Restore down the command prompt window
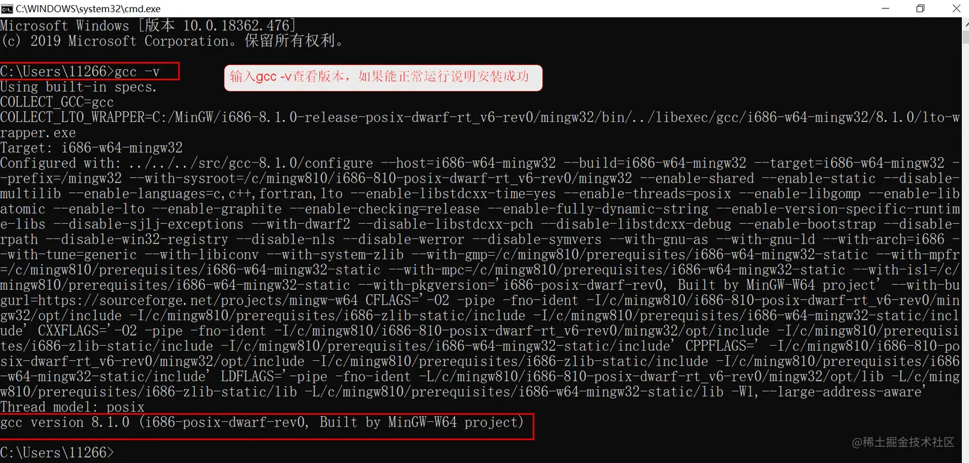This screenshot has height=463, width=969. [x=920, y=8]
